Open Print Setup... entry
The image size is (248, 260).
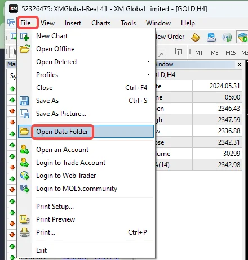click(x=86, y=207)
